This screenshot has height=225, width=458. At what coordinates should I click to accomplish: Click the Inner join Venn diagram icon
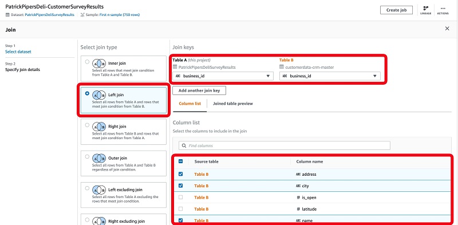point(99,64)
